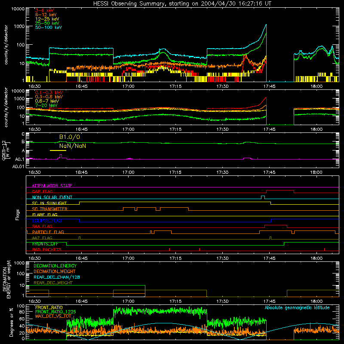Click the yellow flare interval bar under B1.0/0
Screen dimensions: 344x344
(58, 150)
